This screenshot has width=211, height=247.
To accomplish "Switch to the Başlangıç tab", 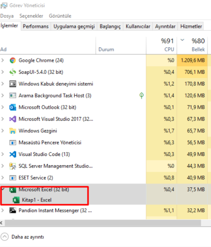I will coord(110,26).
